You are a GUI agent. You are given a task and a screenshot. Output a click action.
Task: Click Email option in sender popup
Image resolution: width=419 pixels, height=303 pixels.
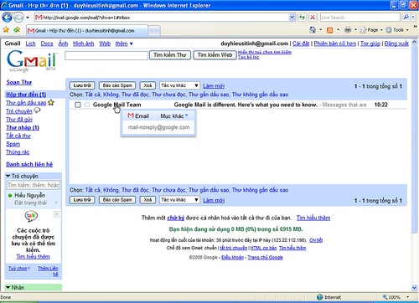138,116
